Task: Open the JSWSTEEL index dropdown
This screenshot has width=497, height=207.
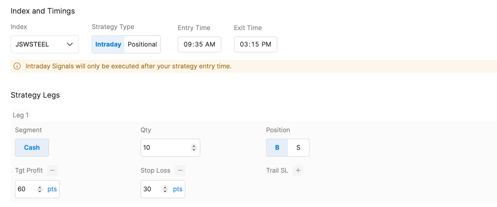Action: coord(45,44)
